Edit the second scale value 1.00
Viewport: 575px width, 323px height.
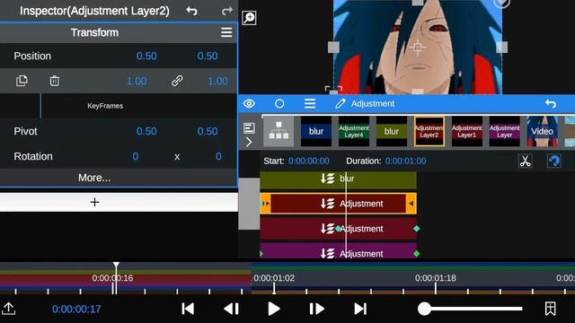[x=217, y=81]
